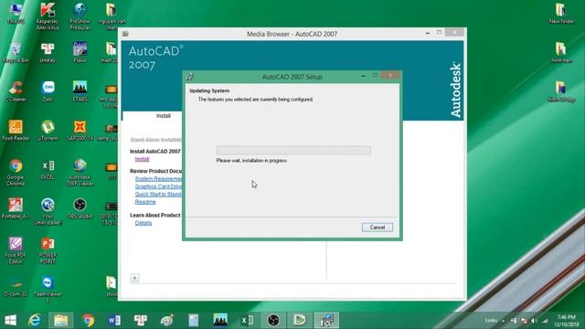Select the ETABS desktop icon
The image size is (585, 329).
[x=80, y=91]
